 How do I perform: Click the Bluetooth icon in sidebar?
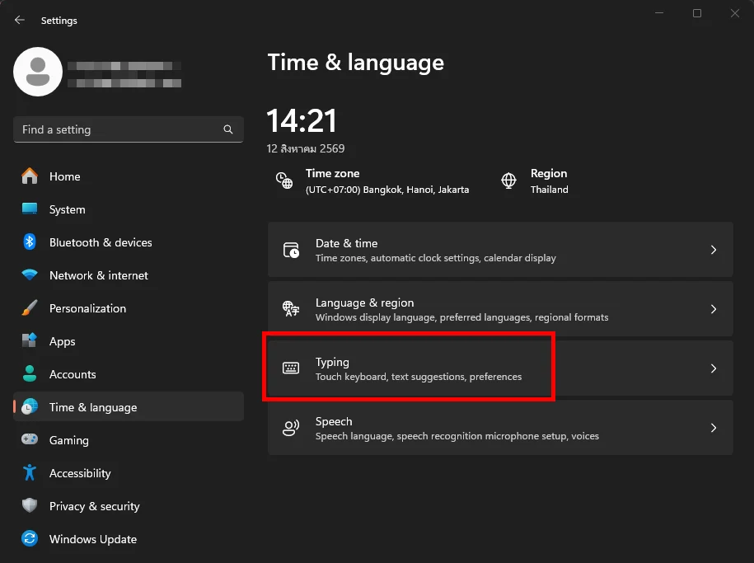(x=30, y=242)
